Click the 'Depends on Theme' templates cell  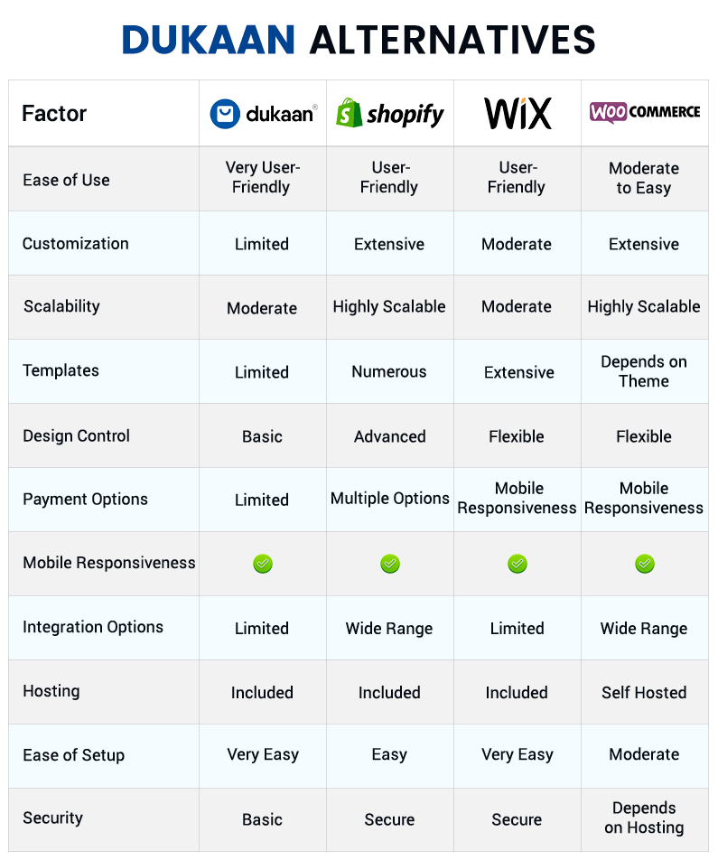644,371
